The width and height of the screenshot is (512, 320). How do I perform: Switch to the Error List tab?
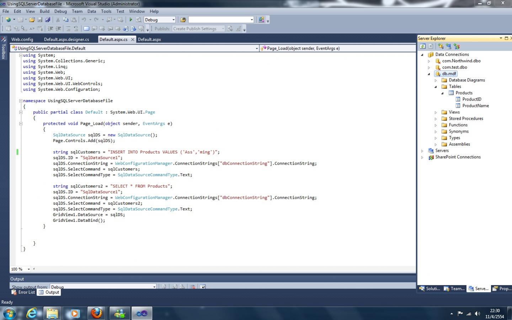click(x=23, y=292)
